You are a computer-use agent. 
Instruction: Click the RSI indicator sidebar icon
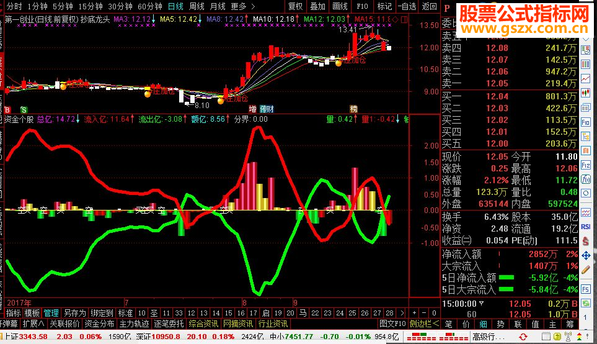pos(586,227)
